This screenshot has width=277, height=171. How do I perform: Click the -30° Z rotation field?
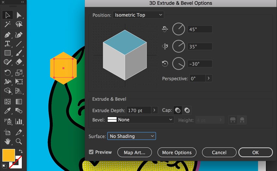200,64
